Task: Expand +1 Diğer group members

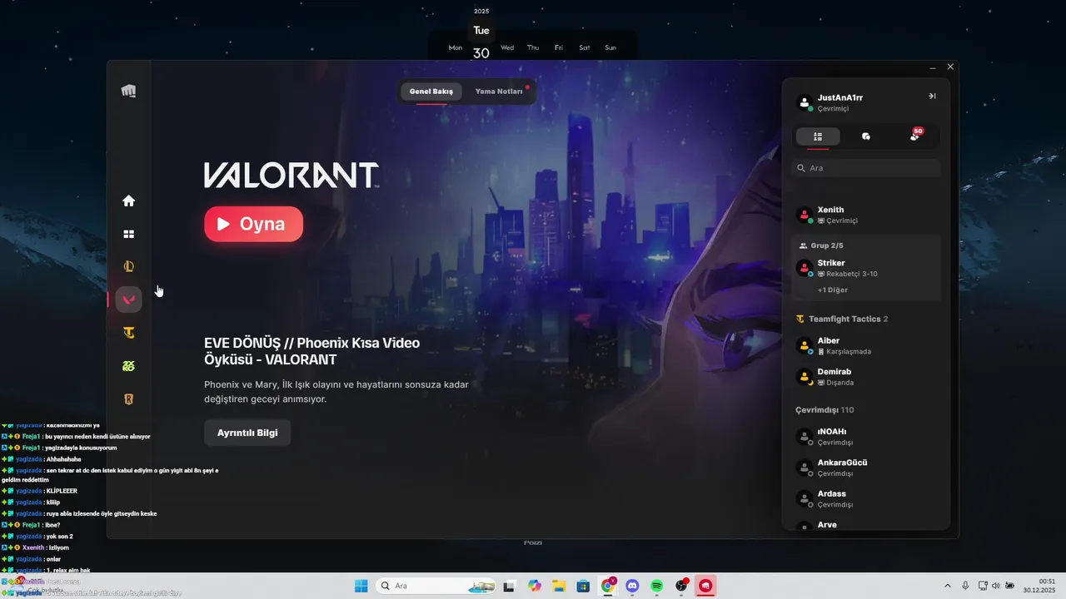Action: point(833,290)
